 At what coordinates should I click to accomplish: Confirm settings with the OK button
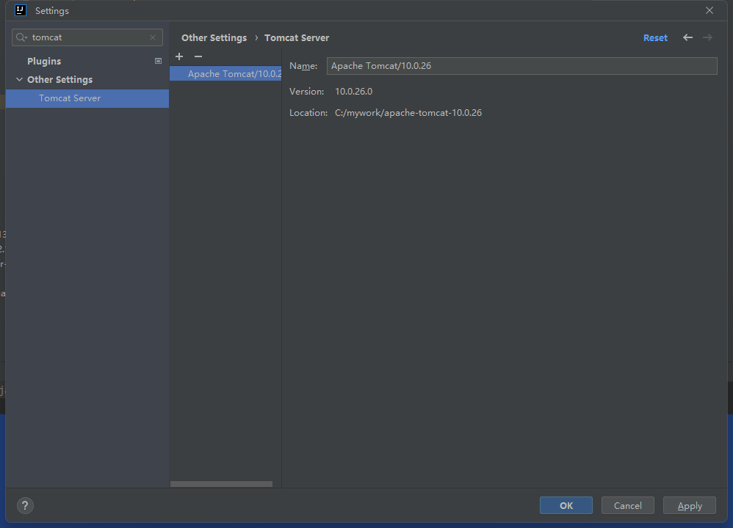(566, 505)
